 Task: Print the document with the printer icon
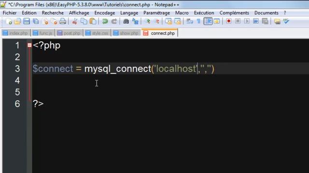click(x=63, y=21)
